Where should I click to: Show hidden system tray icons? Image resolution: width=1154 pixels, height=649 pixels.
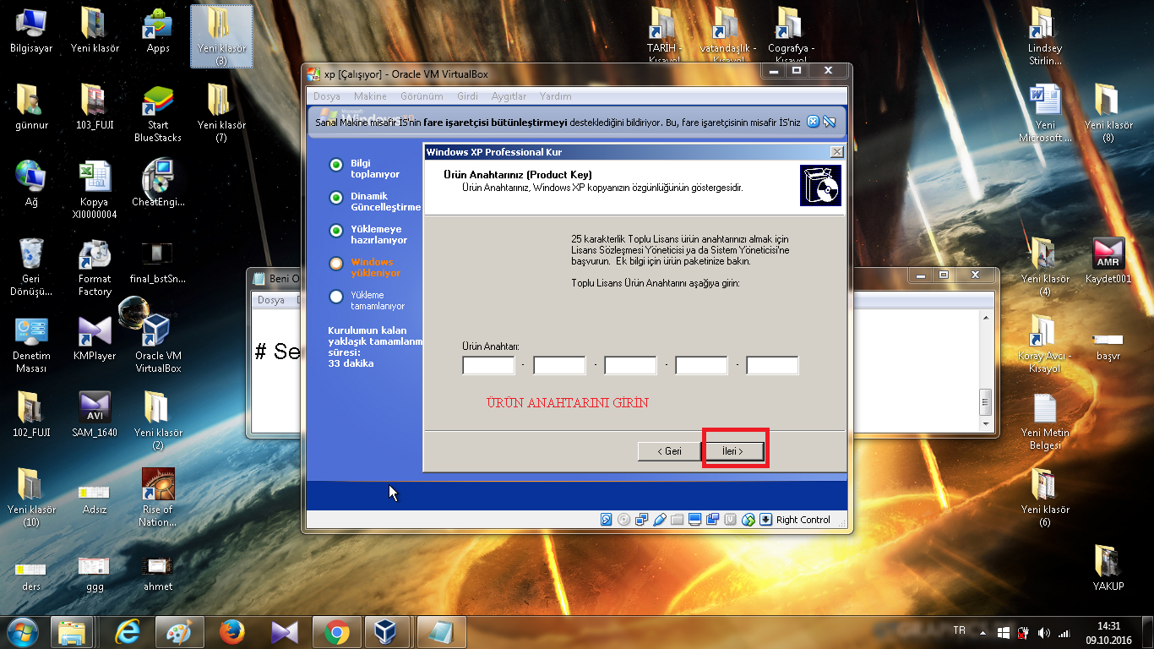coord(982,633)
